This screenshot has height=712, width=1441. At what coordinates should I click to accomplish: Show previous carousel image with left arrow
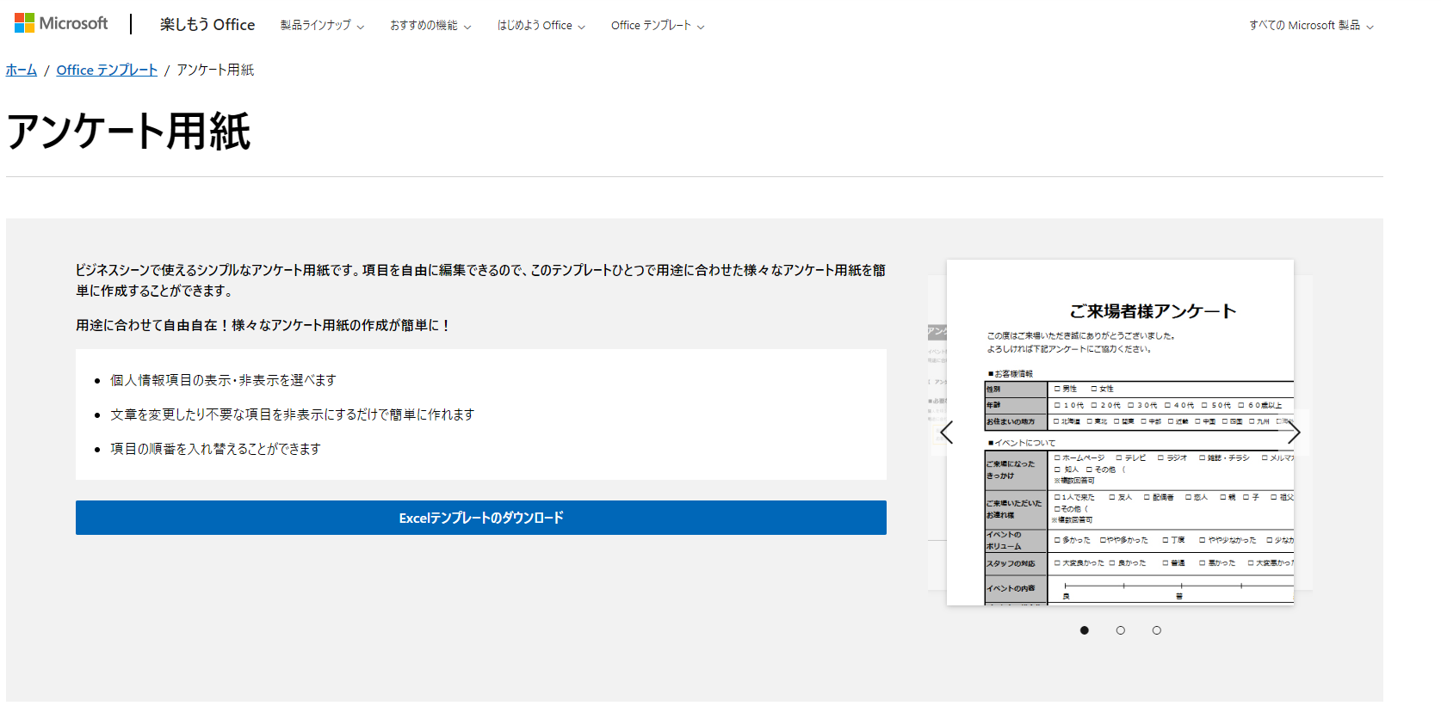coord(947,433)
